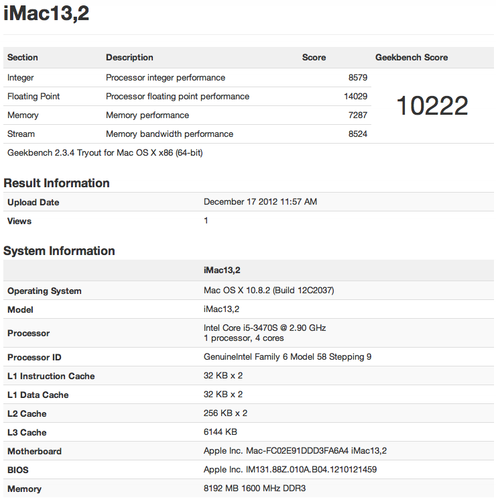The height and width of the screenshot is (502, 496).
Task: Click 'Mac OS X 10.8.2 (Build 12C2037)' value
Action: click(x=269, y=291)
